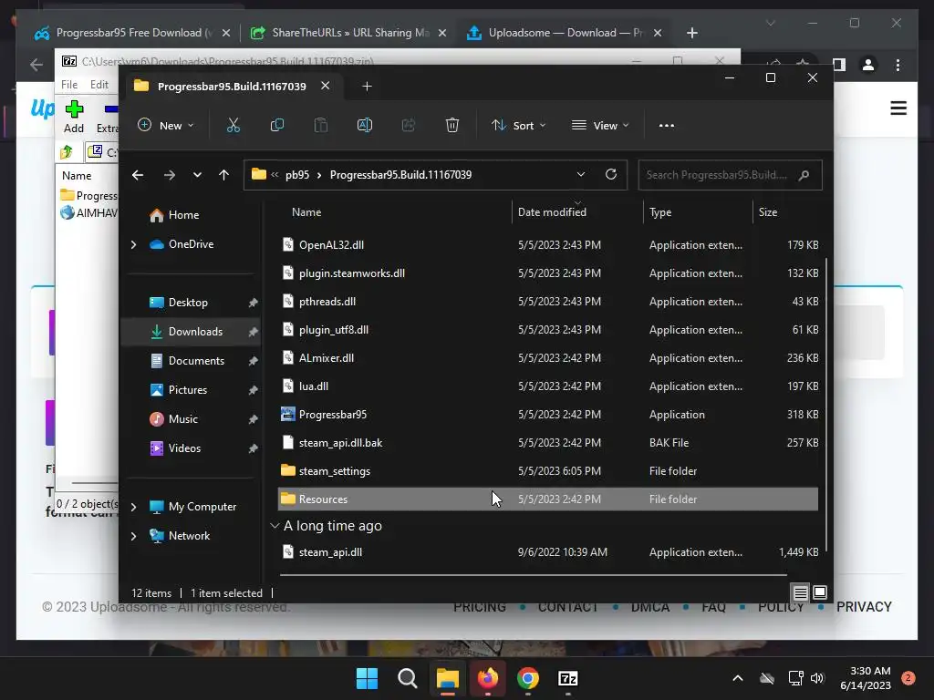Open the Sort dropdown
Screen dimensions: 934x700
(x=518, y=126)
